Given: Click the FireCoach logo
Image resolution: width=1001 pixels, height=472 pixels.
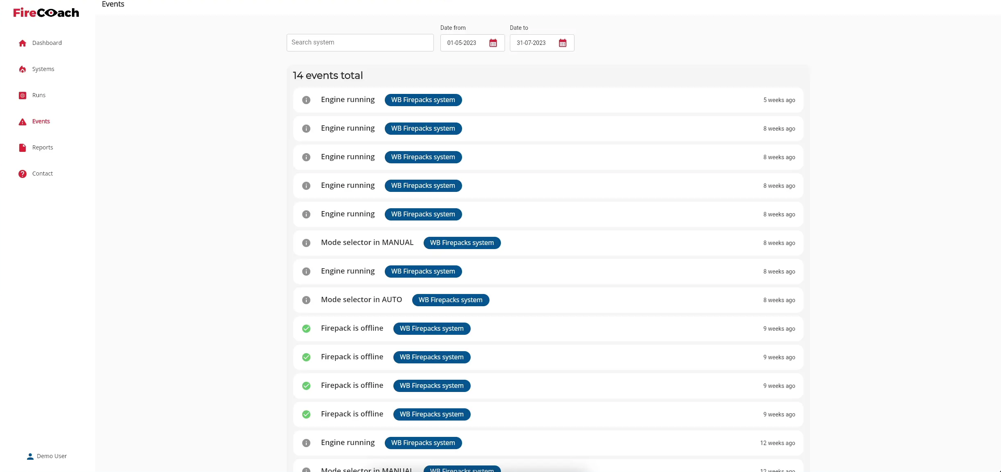Looking at the screenshot, I should pyautogui.click(x=46, y=13).
